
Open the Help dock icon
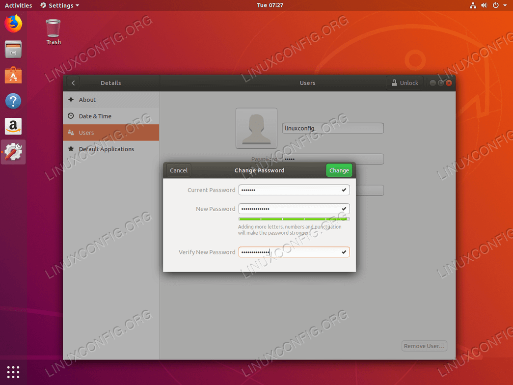coord(13,101)
